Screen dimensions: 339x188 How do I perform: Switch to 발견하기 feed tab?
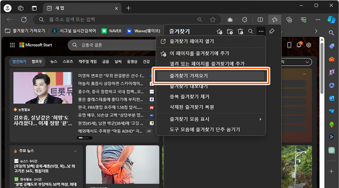pyautogui.click(x=19, y=62)
